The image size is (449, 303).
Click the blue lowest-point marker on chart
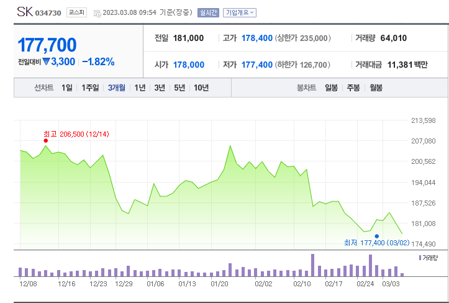(377, 237)
